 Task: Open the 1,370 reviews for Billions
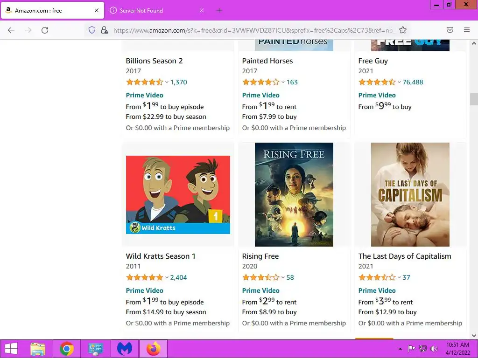[179, 82]
